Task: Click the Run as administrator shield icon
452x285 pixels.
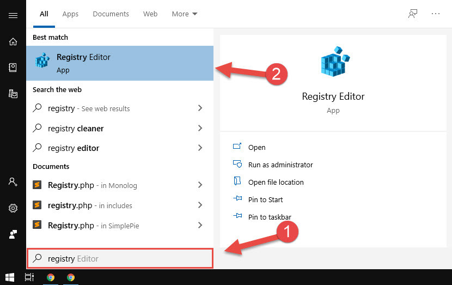Action: coord(237,164)
